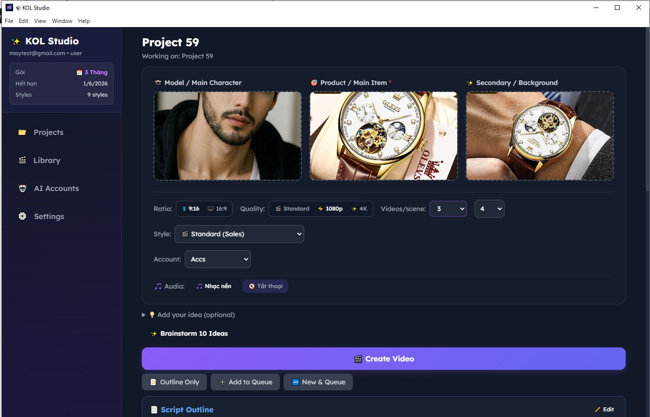This screenshot has height=417, width=650.
Task: Click the Product / Main Item watch thumbnail
Action: [383, 136]
